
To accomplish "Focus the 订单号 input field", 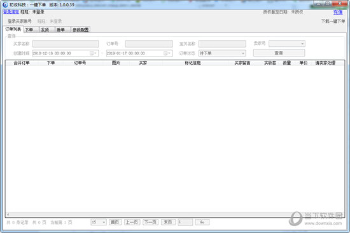I will (149, 44).
